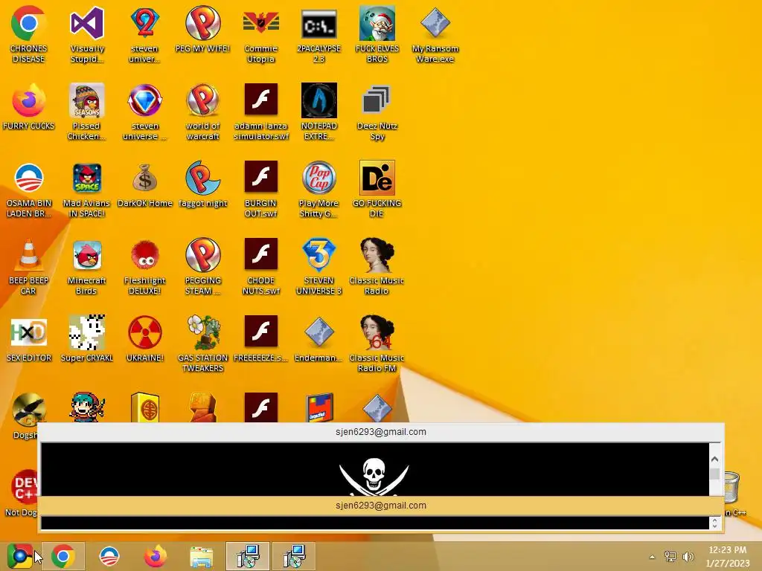This screenshot has height=571, width=762.
Task: Select the FREEEEEZE.s... flash file
Action: tap(261, 331)
